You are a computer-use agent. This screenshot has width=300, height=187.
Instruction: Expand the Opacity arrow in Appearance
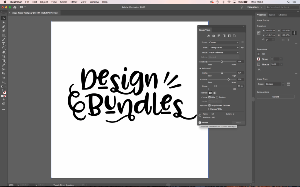281,64
